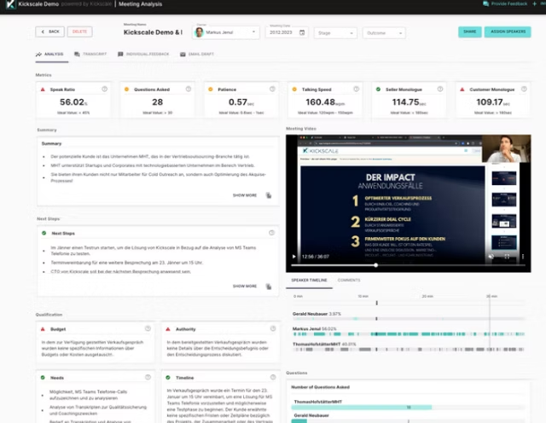This screenshot has width=546, height=423.
Task: Enter fullscreen on meeting video
Action: pos(507,257)
